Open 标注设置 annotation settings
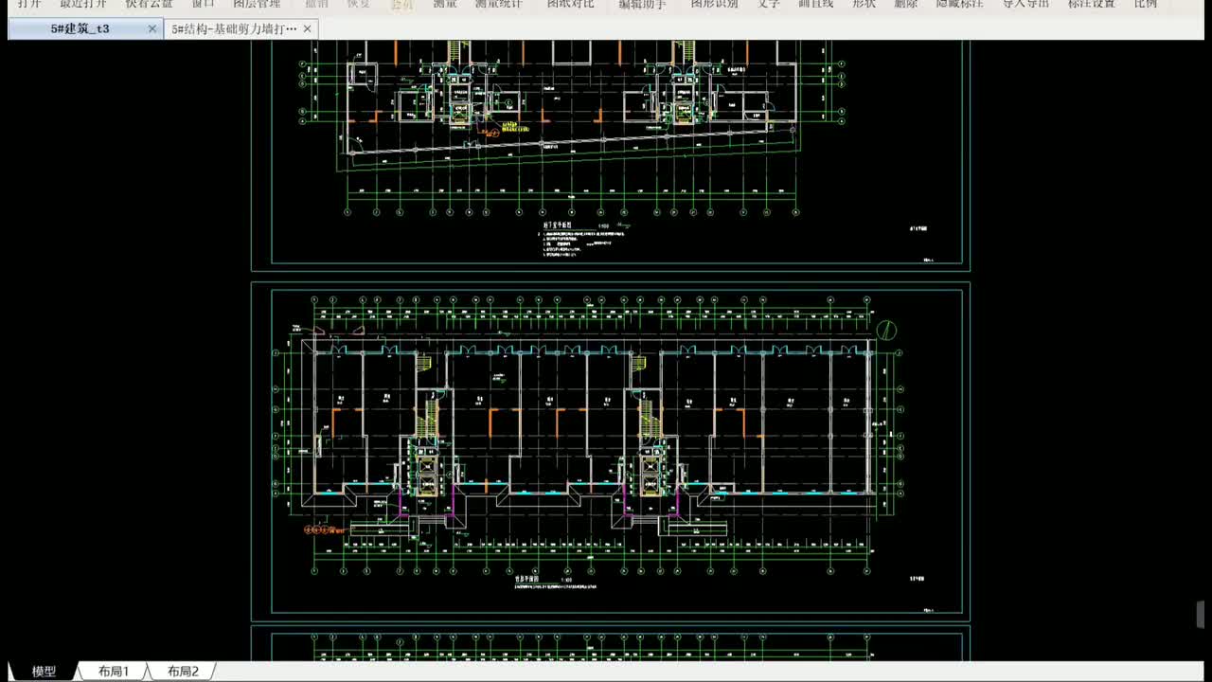Viewport: 1212px width, 682px height. point(1092,4)
